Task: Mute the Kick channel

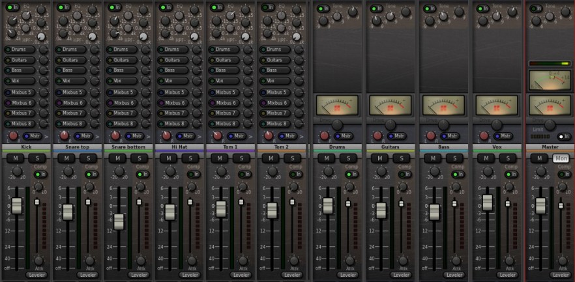Action: [14, 158]
